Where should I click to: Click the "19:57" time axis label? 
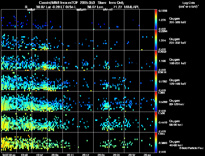pos(40,155)
